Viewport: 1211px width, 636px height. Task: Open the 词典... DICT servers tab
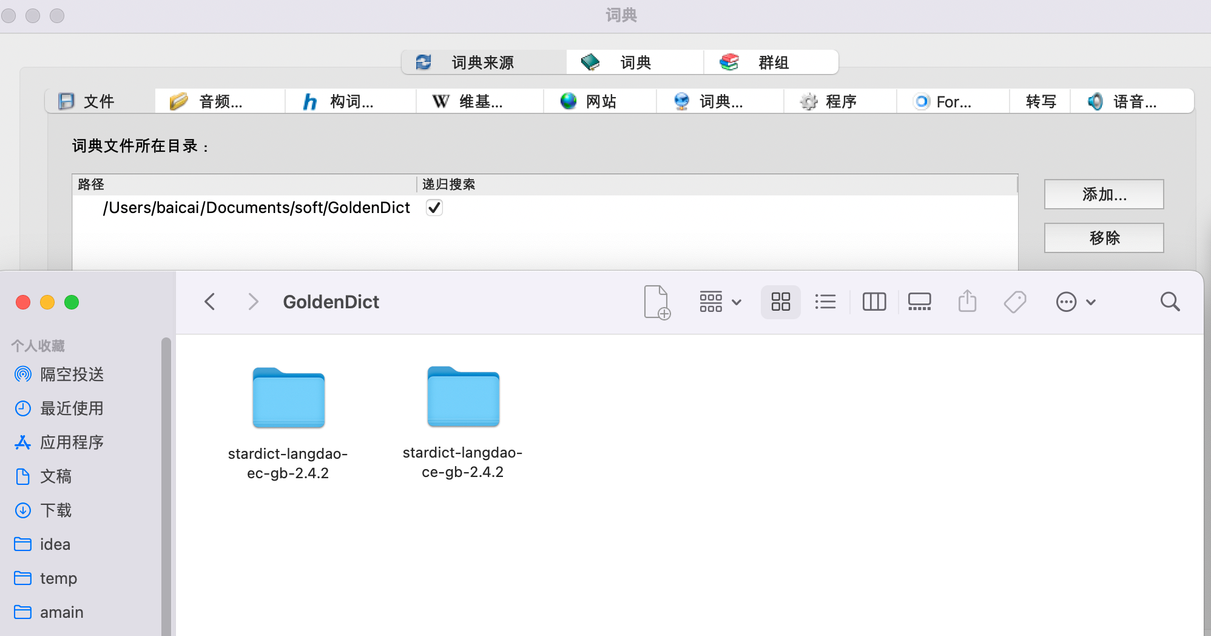point(720,101)
